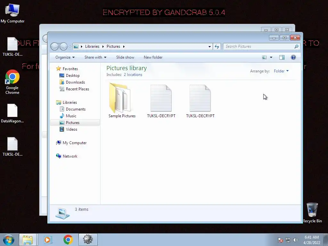Toggle the preview pane button

282,57
